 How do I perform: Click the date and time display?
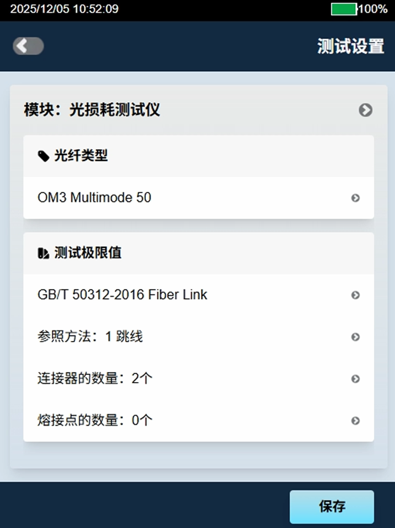point(64,9)
